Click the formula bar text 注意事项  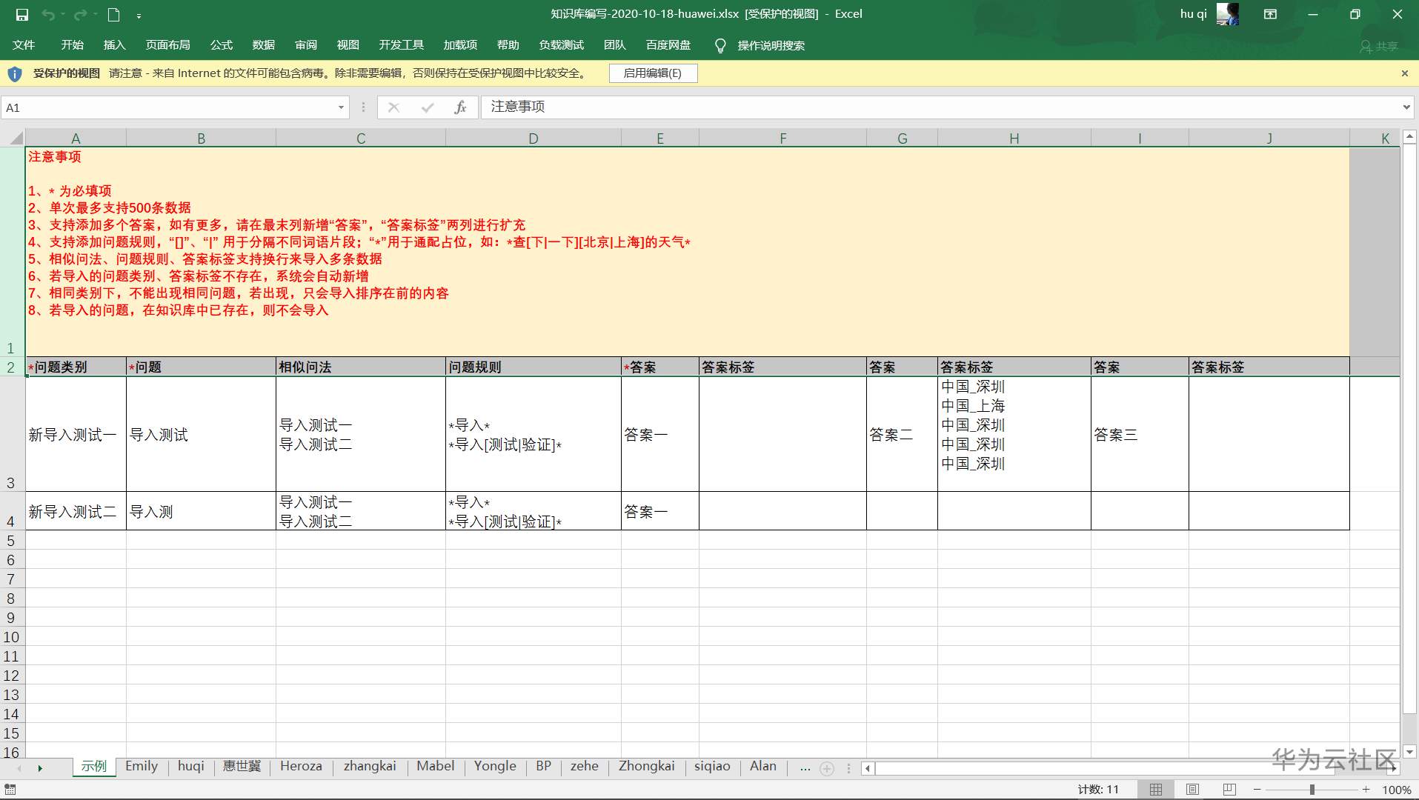518,107
